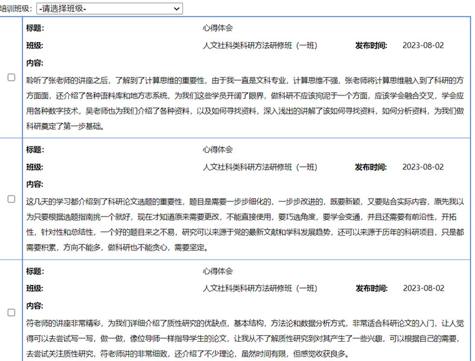
Task: Click the paragraph beginning 聆听了张老师的讲座之后
Action: click(x=245, y=103)
